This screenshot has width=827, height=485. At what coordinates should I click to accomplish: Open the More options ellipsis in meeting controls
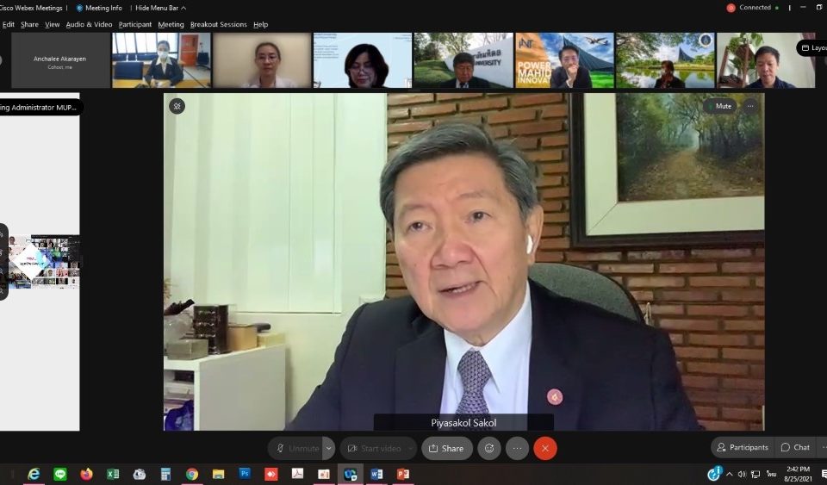tap(517, 448)
